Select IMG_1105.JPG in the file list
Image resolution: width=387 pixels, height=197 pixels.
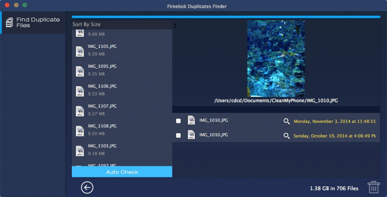click(122, 50)
